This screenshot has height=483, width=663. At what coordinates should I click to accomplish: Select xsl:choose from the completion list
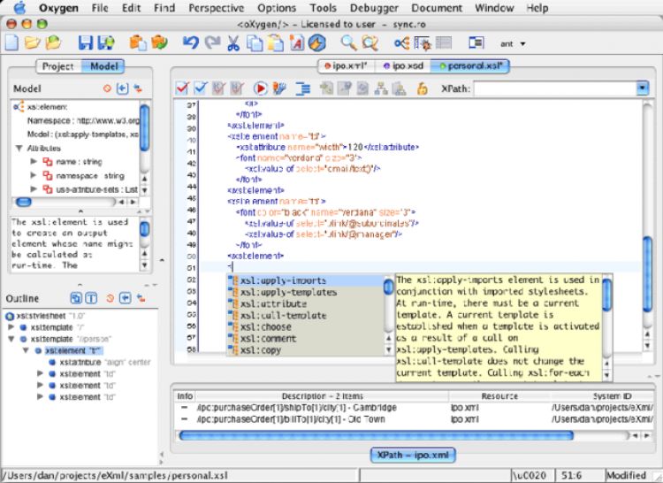click(x=265, y=326)
